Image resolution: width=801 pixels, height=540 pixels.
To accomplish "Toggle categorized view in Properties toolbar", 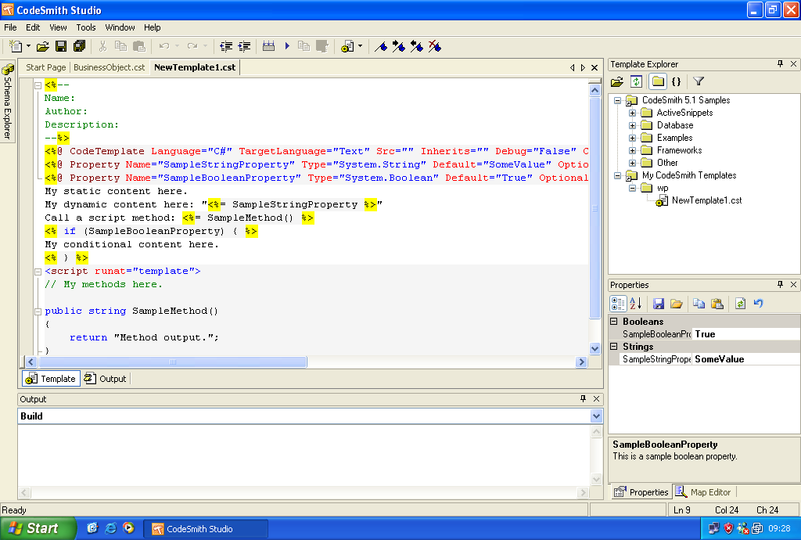I will [x=618, y=304].
